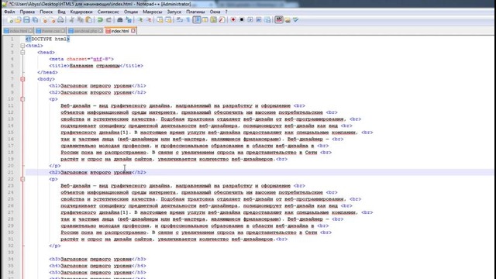Toggle synchronized horizontal scrolling
The image size is (496, 279).
click(169, 20)
